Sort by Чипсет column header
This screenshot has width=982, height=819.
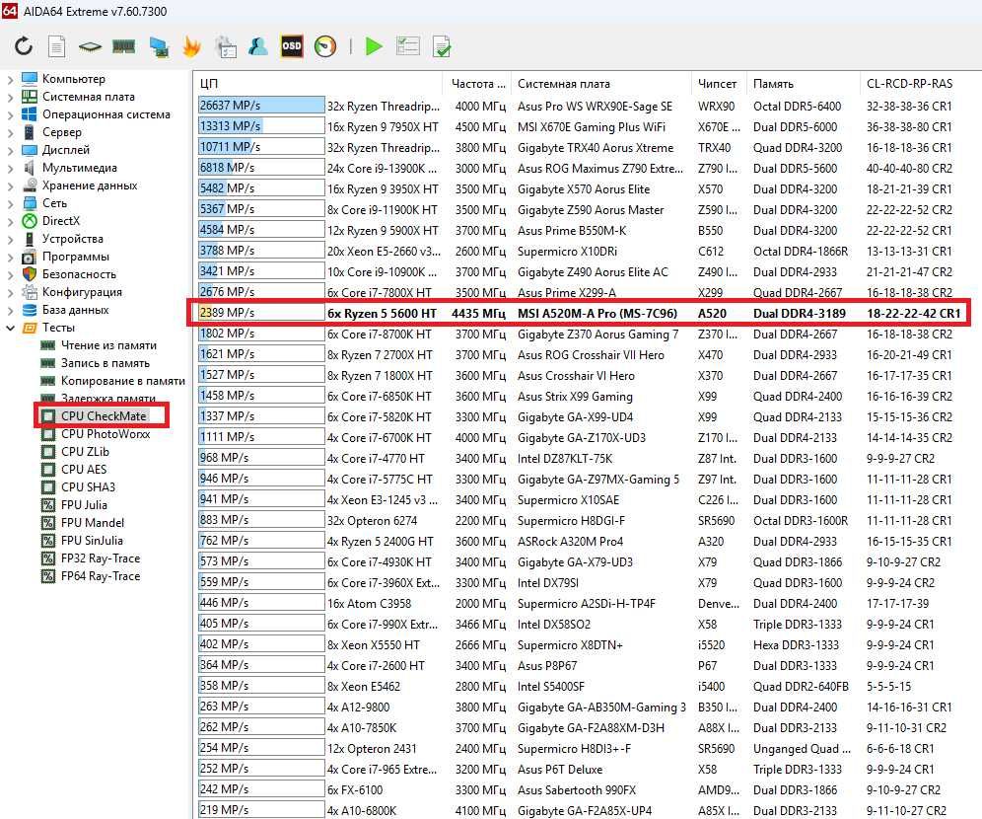719,83
